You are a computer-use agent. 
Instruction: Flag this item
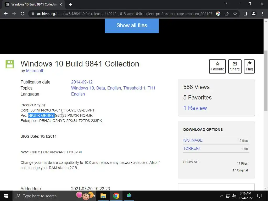tap(249, 66)
